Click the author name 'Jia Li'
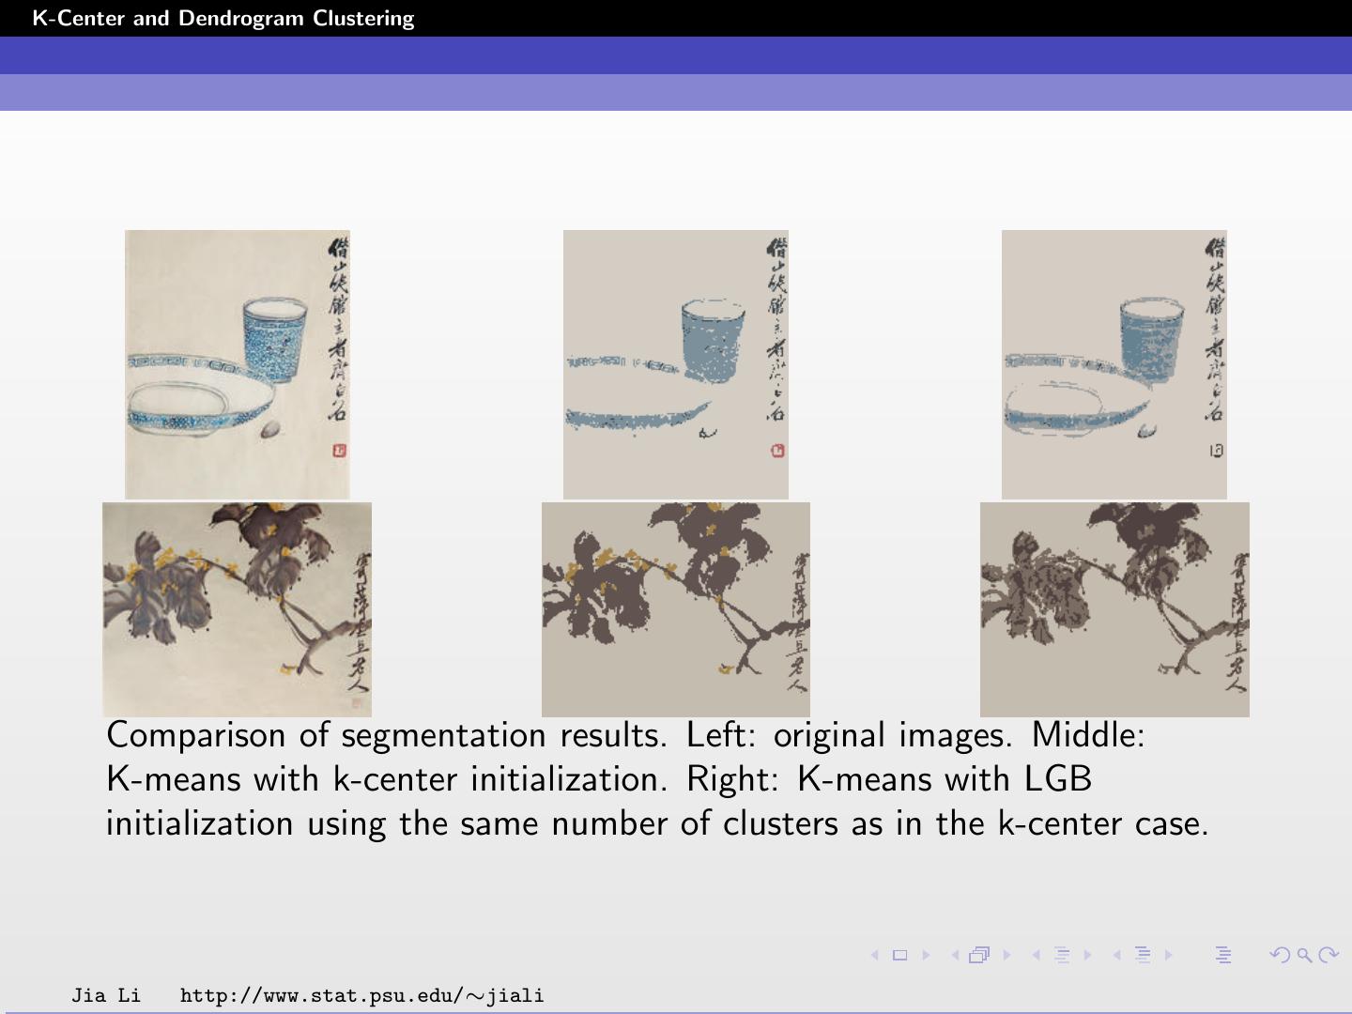1352x1014 pixels. pos(106,995)
